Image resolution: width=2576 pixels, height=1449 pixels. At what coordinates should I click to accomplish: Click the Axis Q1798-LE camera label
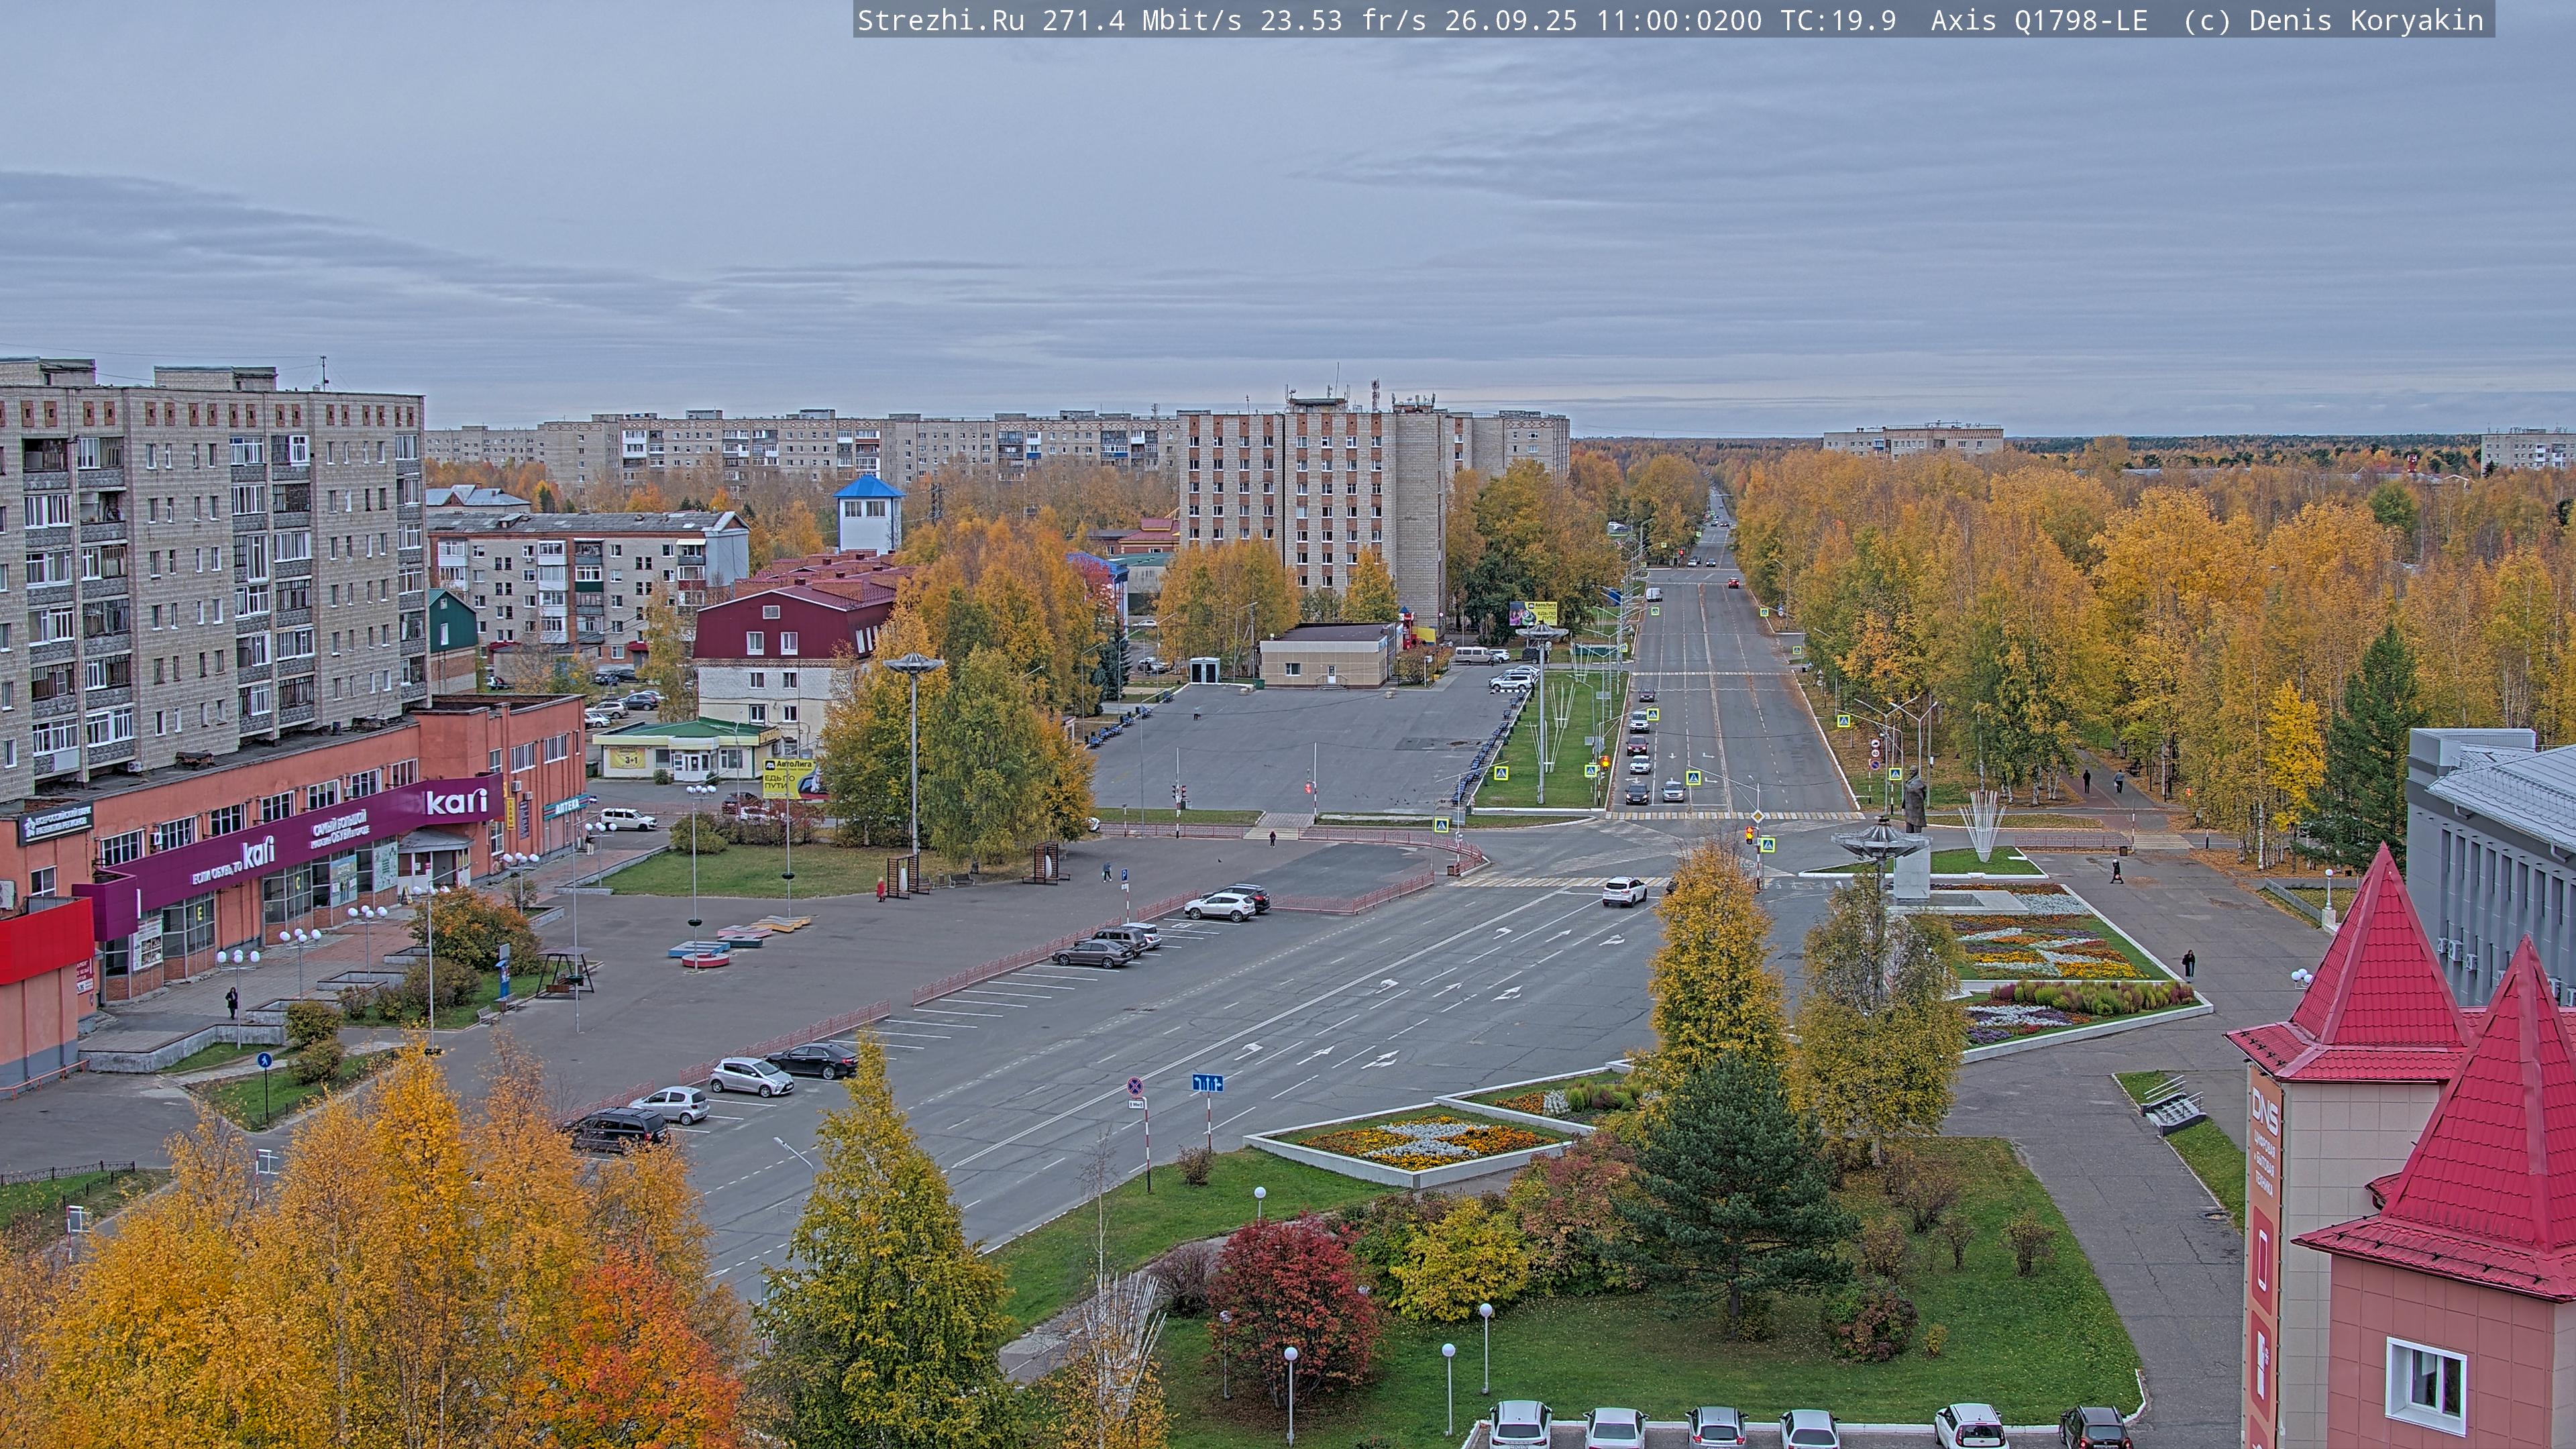coord(2038,20)
